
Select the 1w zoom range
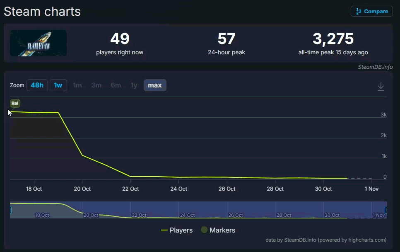tap(58, 85)
